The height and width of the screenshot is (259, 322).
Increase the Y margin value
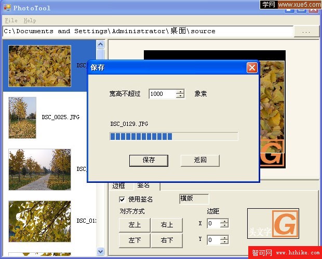coord(224,238)
